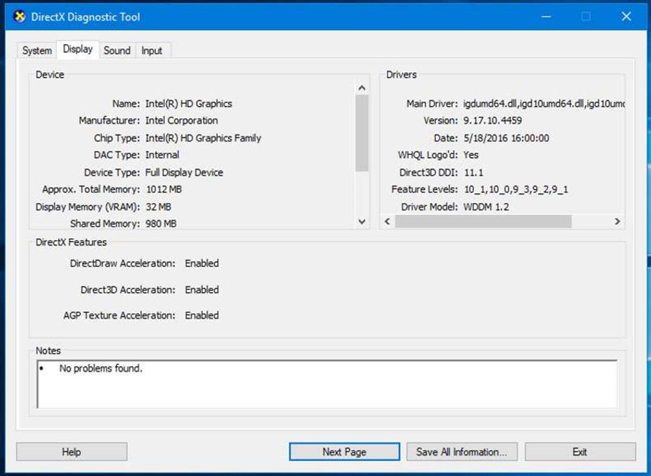The height and width of the screenshot is (476, 651).
Task: Click the Device panel scroll down arrow
Action: coord(362,221)
